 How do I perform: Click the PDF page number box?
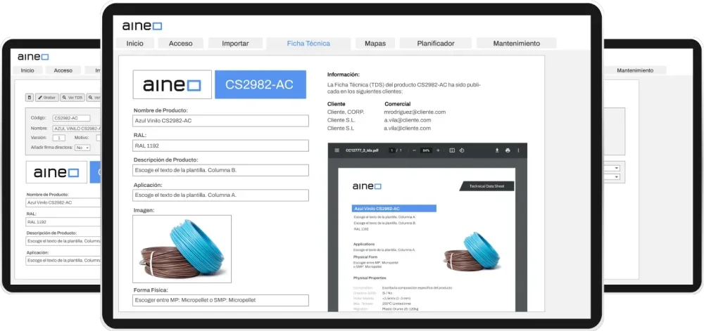tap(391, 150)
